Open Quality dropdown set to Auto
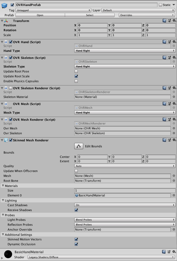 125,166
